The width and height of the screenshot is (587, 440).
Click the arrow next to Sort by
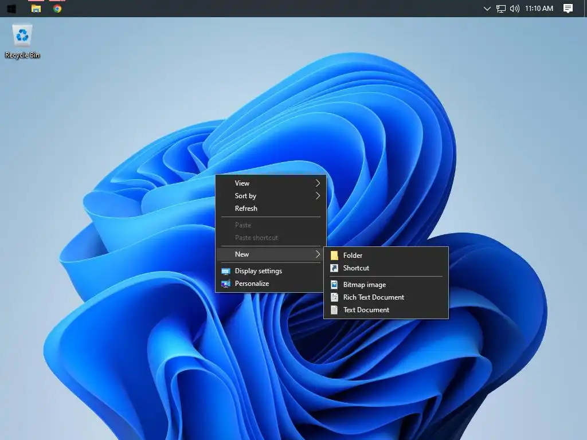pyautogui.click(x=318, y=196)
